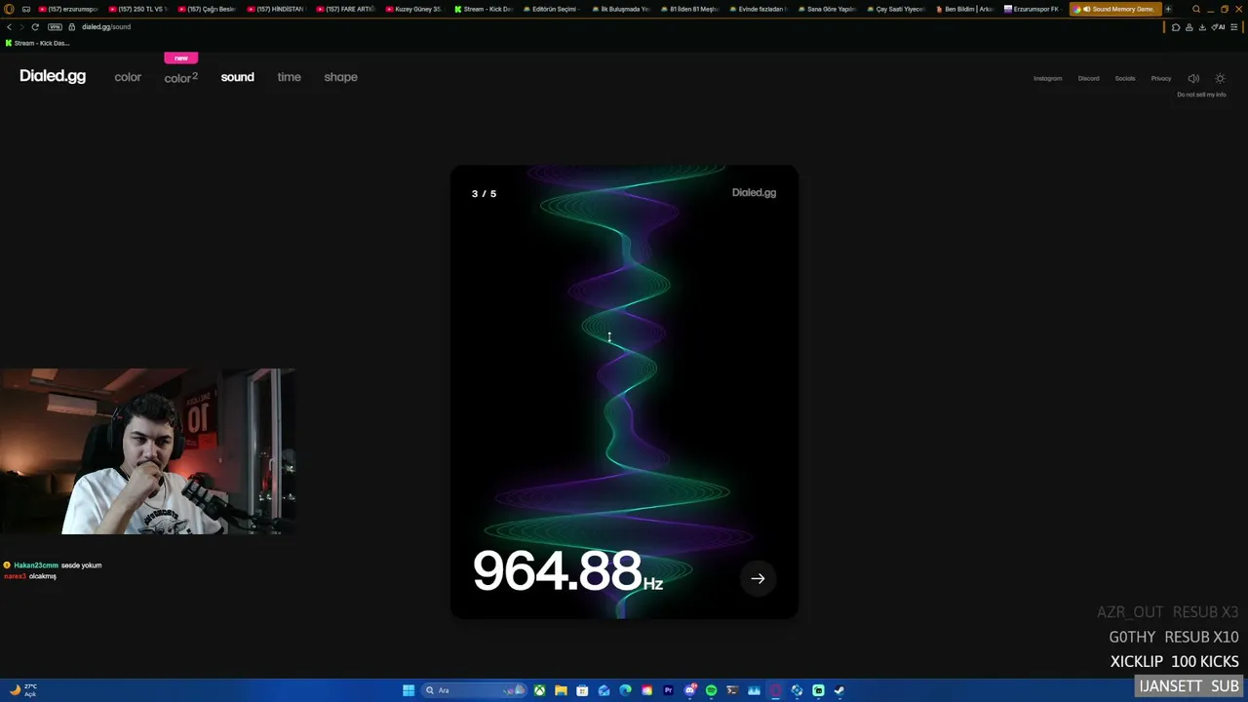Click the 'Do not sell my info' link

[x=1201, y=95]
